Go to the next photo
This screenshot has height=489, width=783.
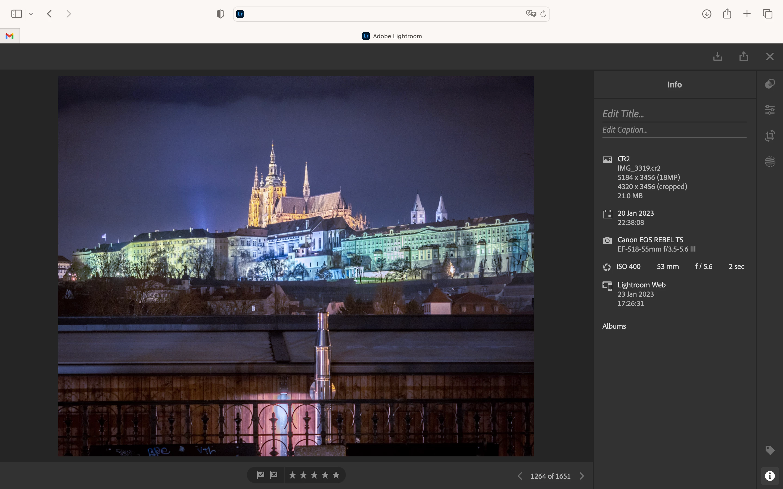pos(582,476)
